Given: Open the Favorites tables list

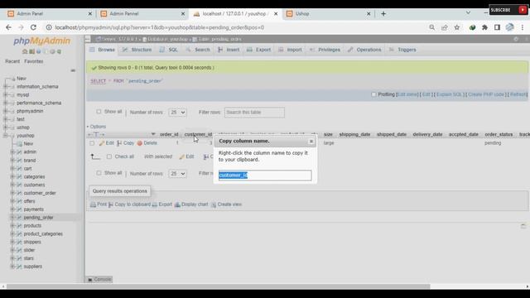Looking at the screenshot, I should [33, 61].
